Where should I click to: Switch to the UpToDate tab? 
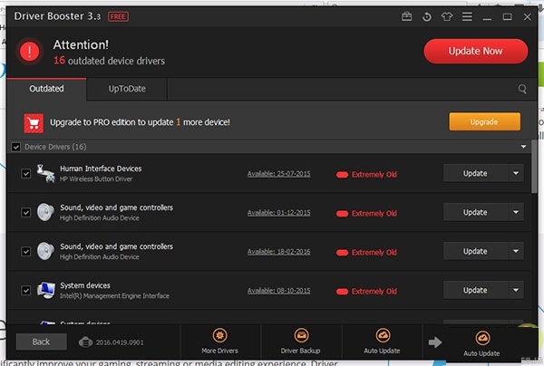coord(126,90)
